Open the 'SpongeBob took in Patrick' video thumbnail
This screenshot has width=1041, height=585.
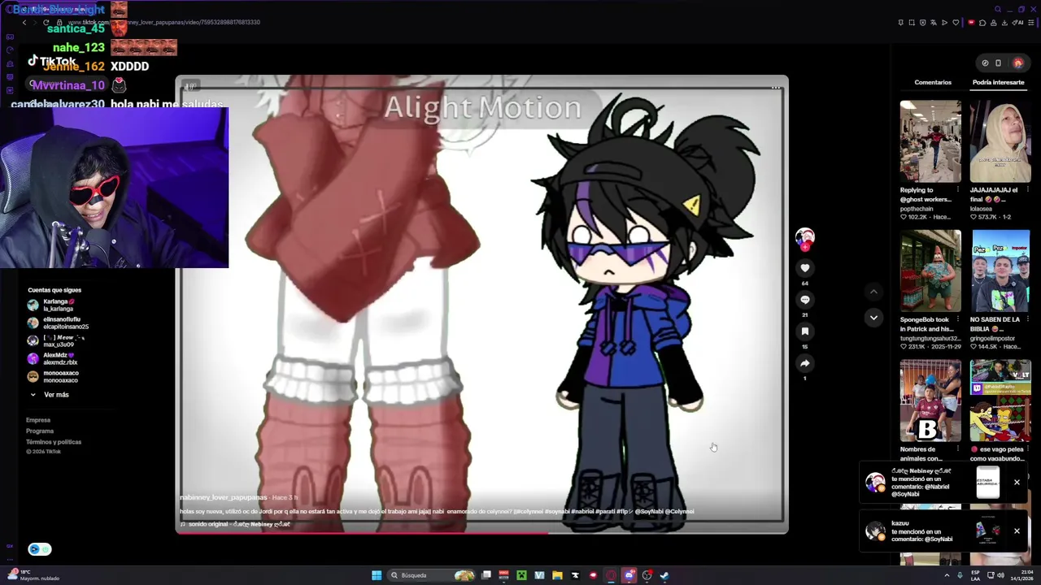tap(930, 271)
